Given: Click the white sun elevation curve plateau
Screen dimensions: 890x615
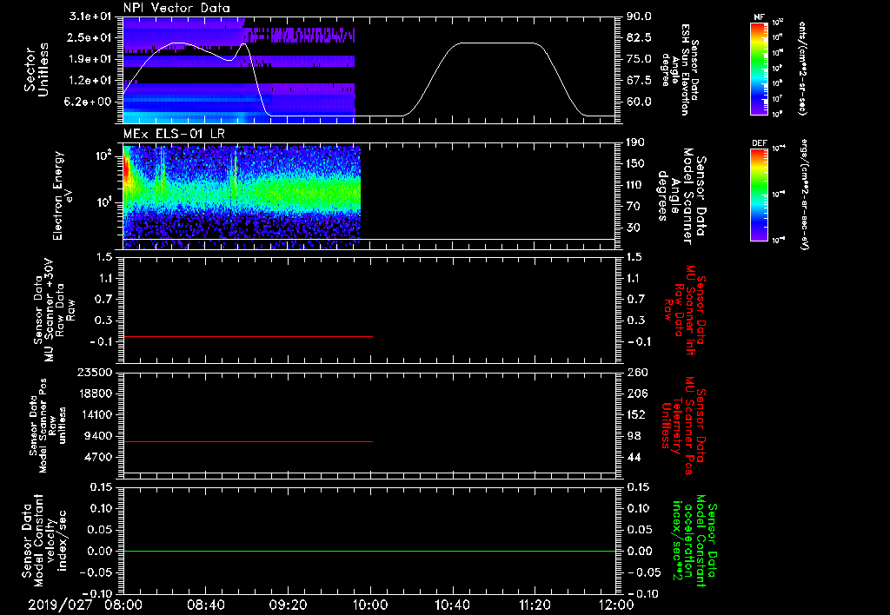Looking at the screenshot, I should (496, 43).
